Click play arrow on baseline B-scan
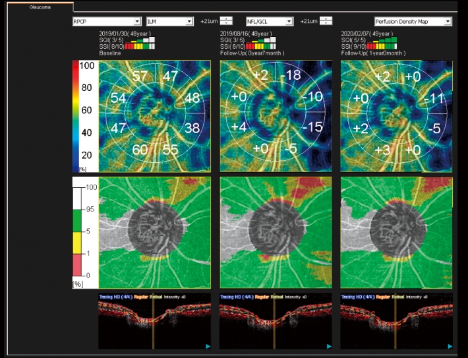This screenshot has width=468, height=358. tap(207, 345)
